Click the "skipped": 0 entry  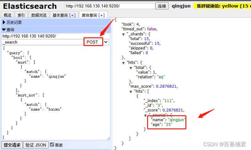tap(141, 48)
